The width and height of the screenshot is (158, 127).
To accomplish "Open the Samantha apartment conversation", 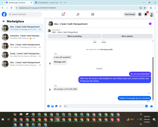I will pos(22,37).
